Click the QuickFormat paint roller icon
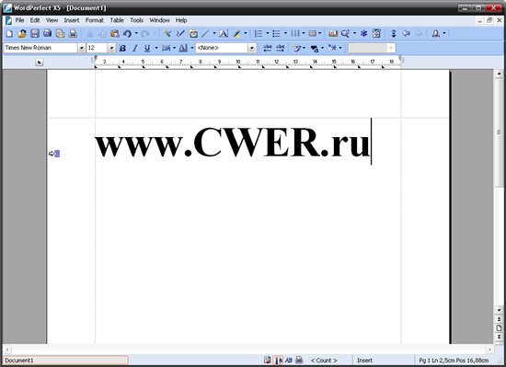This screenshot has height=367, width=506. (167, 33)
